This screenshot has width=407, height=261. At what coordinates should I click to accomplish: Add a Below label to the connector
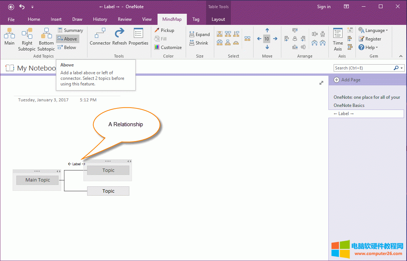click(x=67, y=48)
